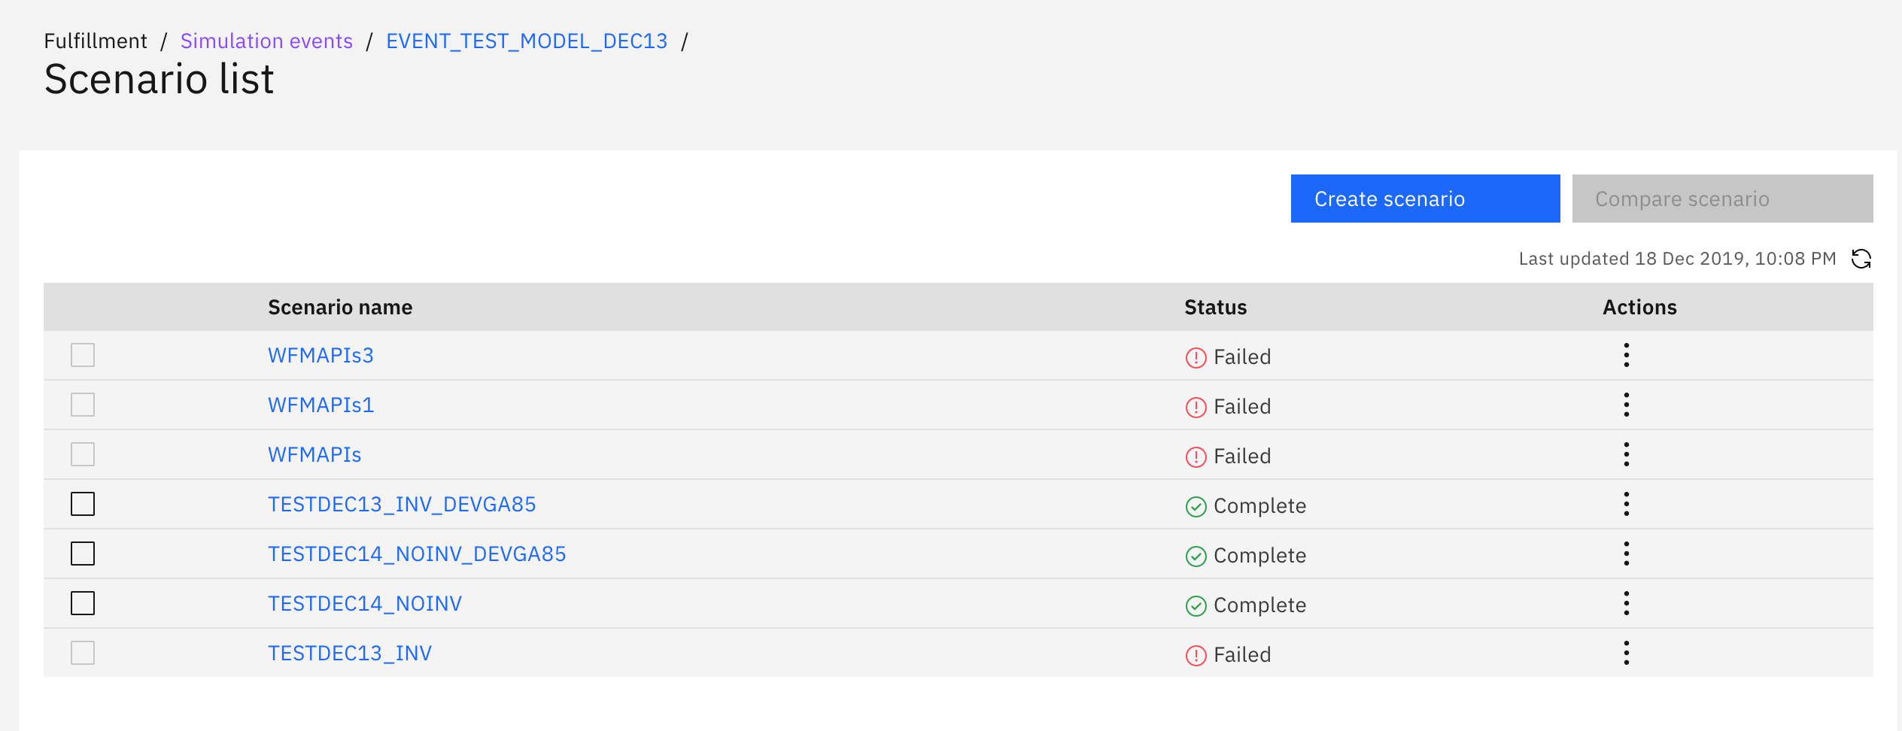Open the actions menu for TESTDEC13_INV
The height and width of the screenshot is (731, 1902).
coord(1627,653)
